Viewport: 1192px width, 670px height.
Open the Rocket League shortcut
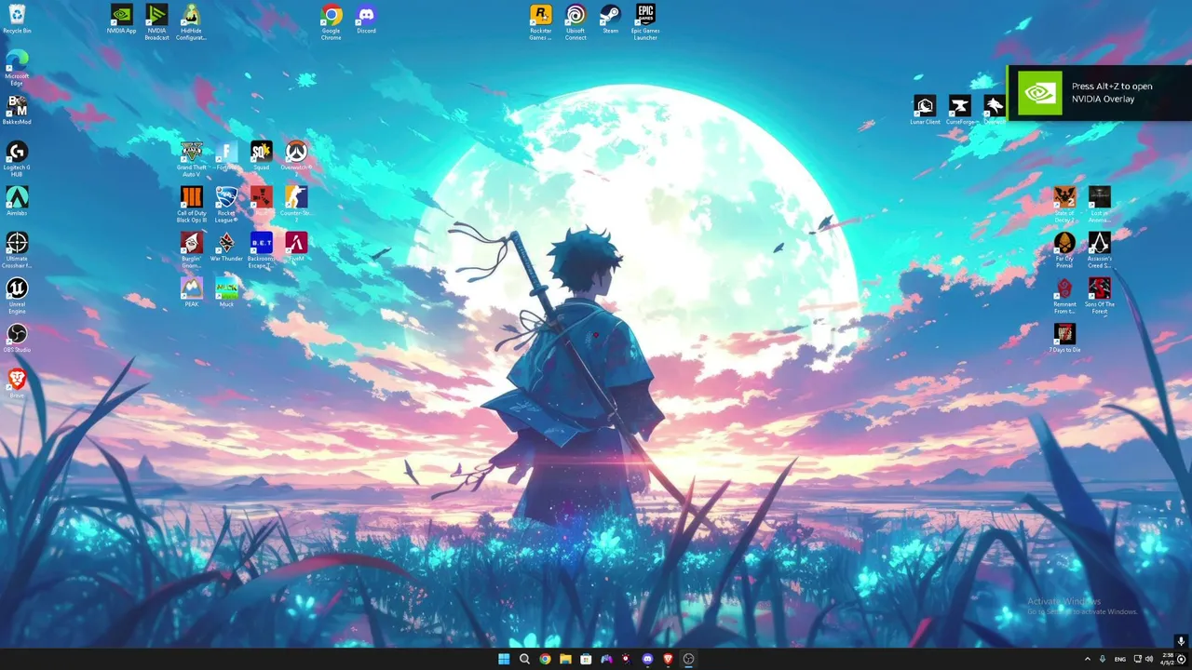(x=226, y=204)
